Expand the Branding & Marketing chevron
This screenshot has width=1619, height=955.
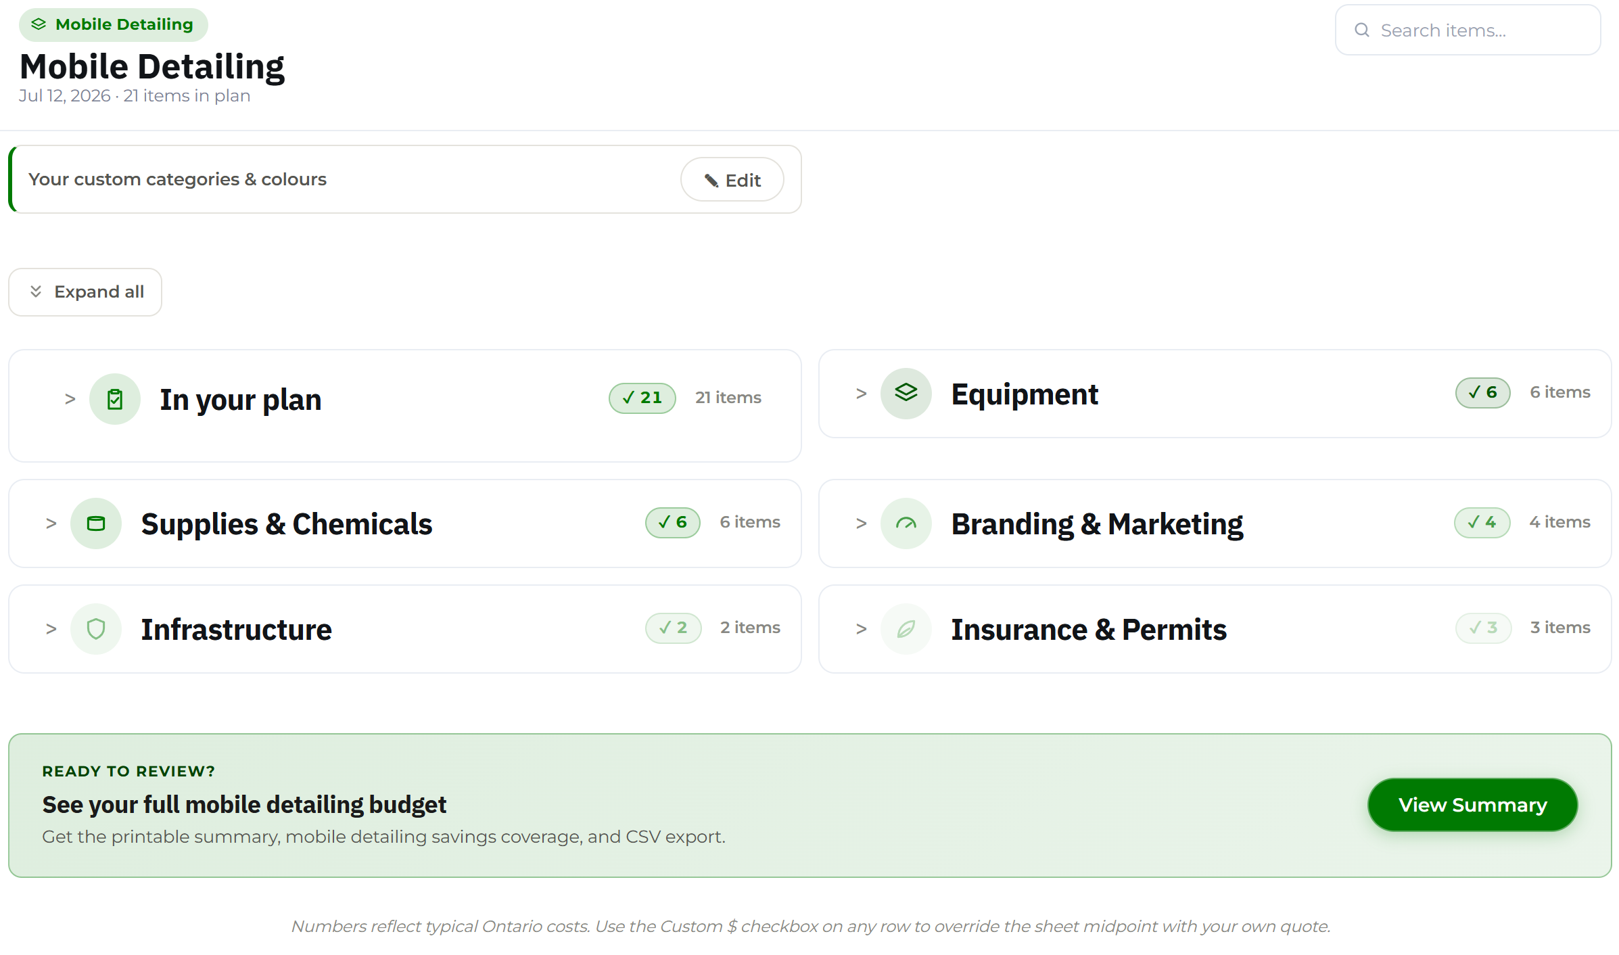(861, 523)
